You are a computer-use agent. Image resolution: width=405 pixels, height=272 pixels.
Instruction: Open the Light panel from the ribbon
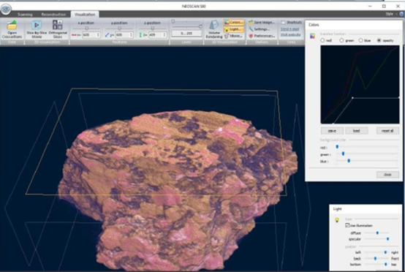click(234, 29)
